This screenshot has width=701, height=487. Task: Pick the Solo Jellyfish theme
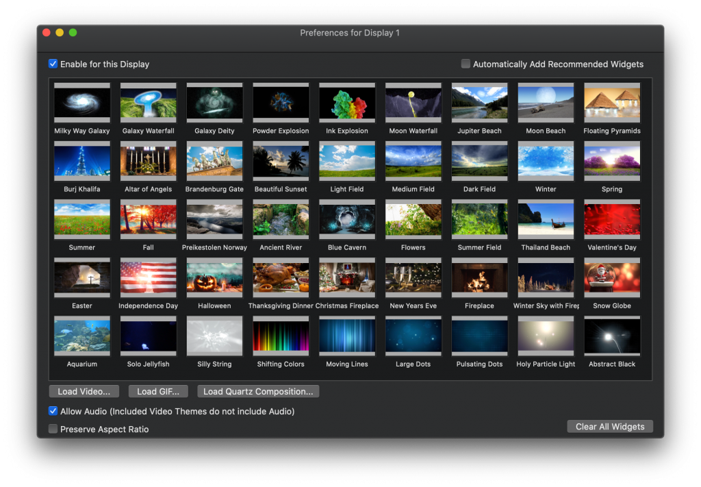click(148, 336)
